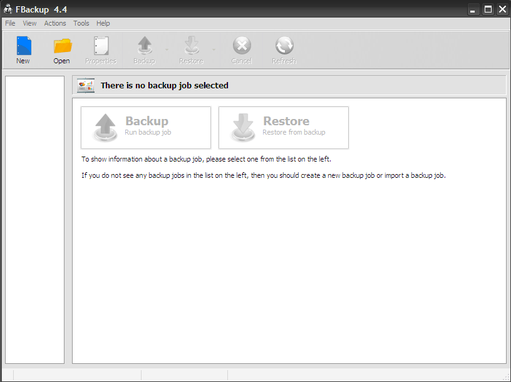
Task: Click the resize grip in the status bar corner
Action: tap(506, 377)
